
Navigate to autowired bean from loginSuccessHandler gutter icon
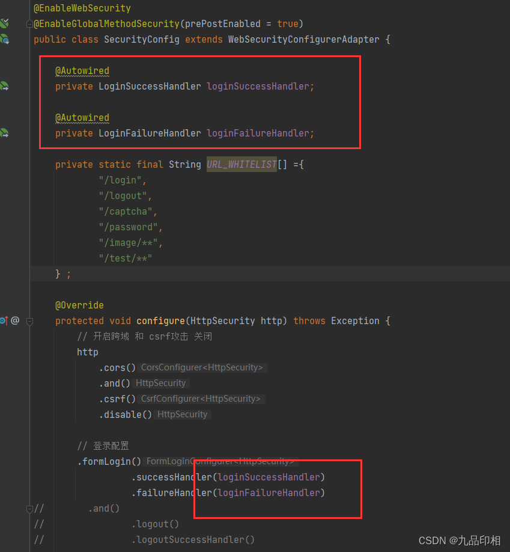coord(4,85)
